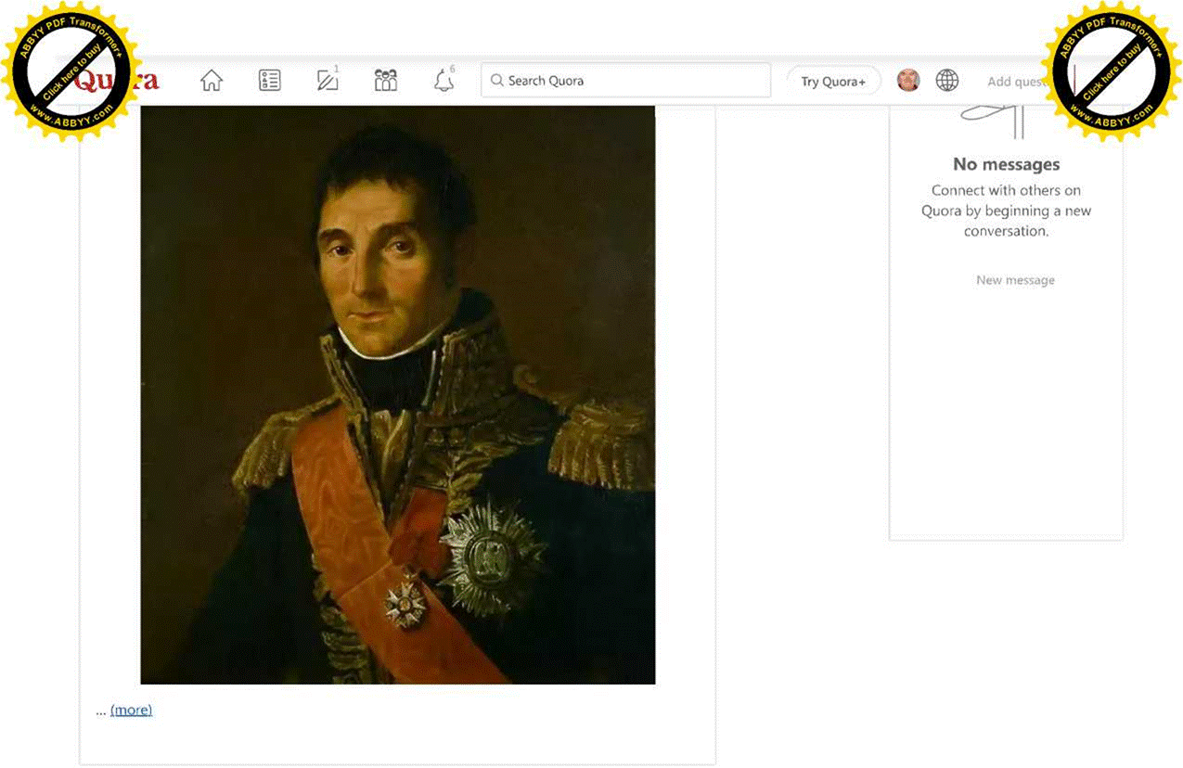
Task: Open the Answer pencil icon
Action: pos(328,81)
